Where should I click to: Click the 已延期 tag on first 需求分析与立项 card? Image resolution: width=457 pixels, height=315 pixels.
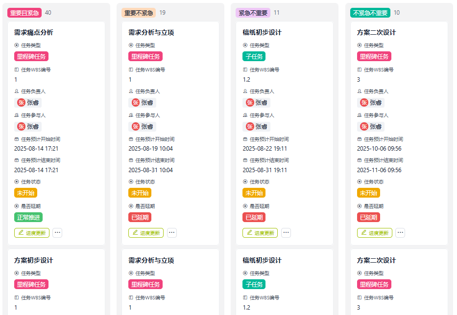pos(140,217)
